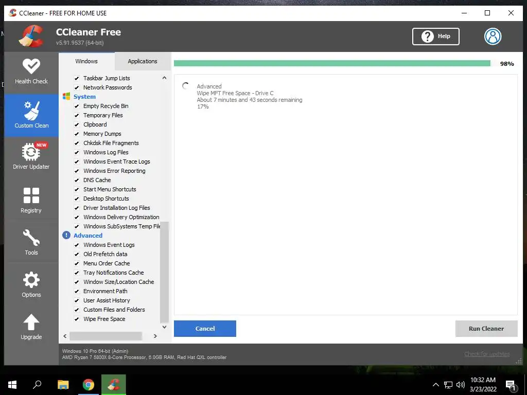The width and height of the screenshot is (527, 395).
Task: Select the Custom Clean broom icon
Action: 31,111
